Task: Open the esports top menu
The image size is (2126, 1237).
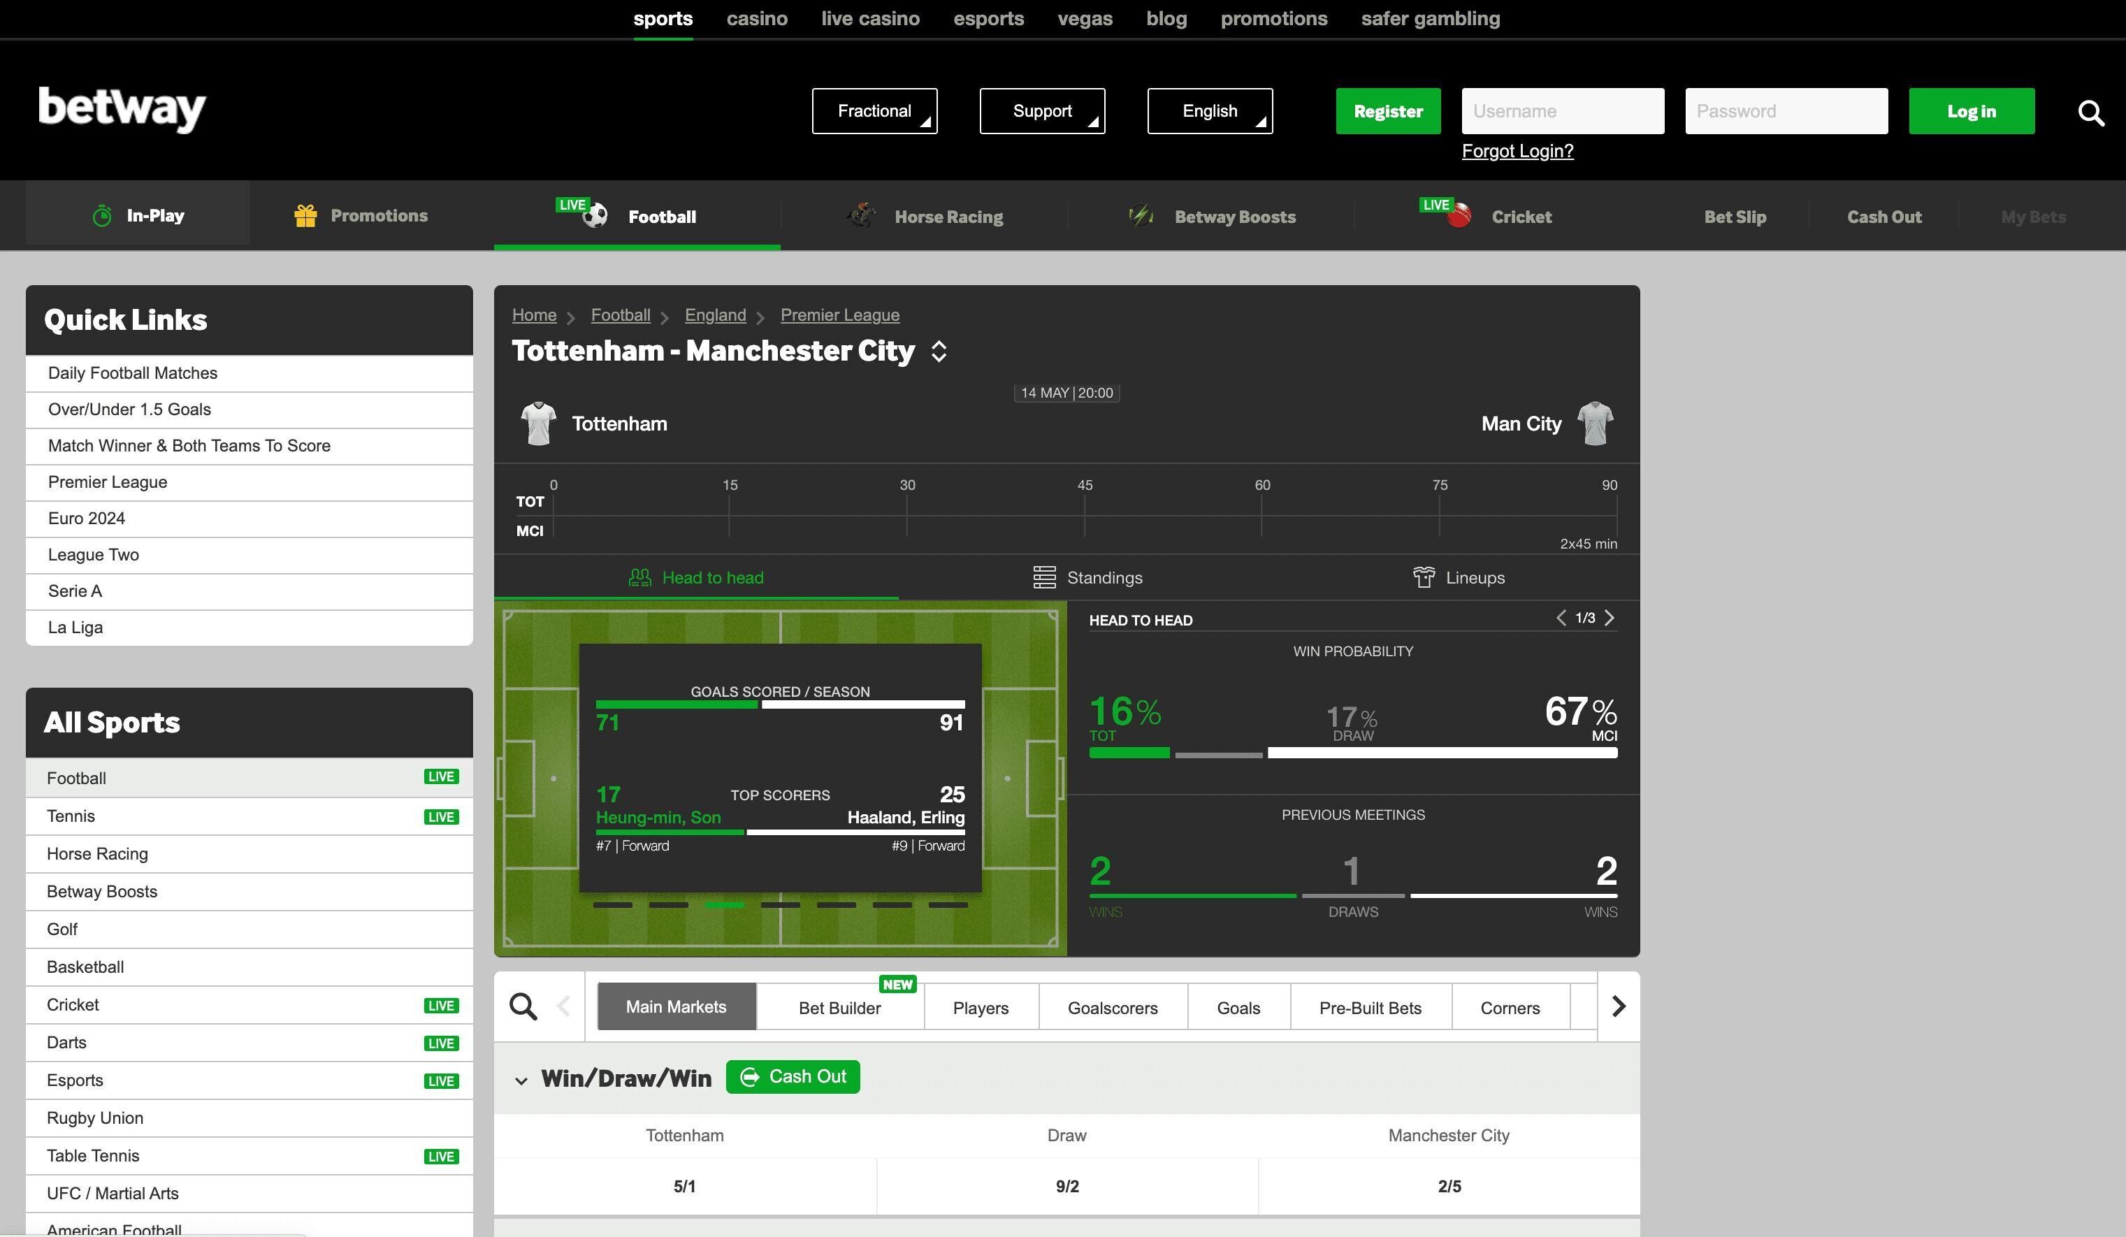Action: point(989,19)
